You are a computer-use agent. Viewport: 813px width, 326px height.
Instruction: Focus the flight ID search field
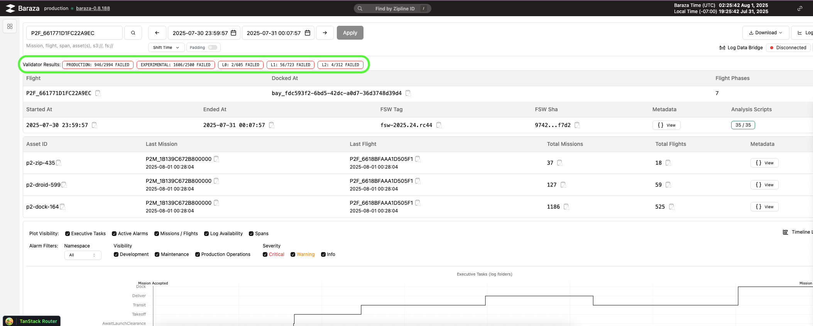(74, 33)
